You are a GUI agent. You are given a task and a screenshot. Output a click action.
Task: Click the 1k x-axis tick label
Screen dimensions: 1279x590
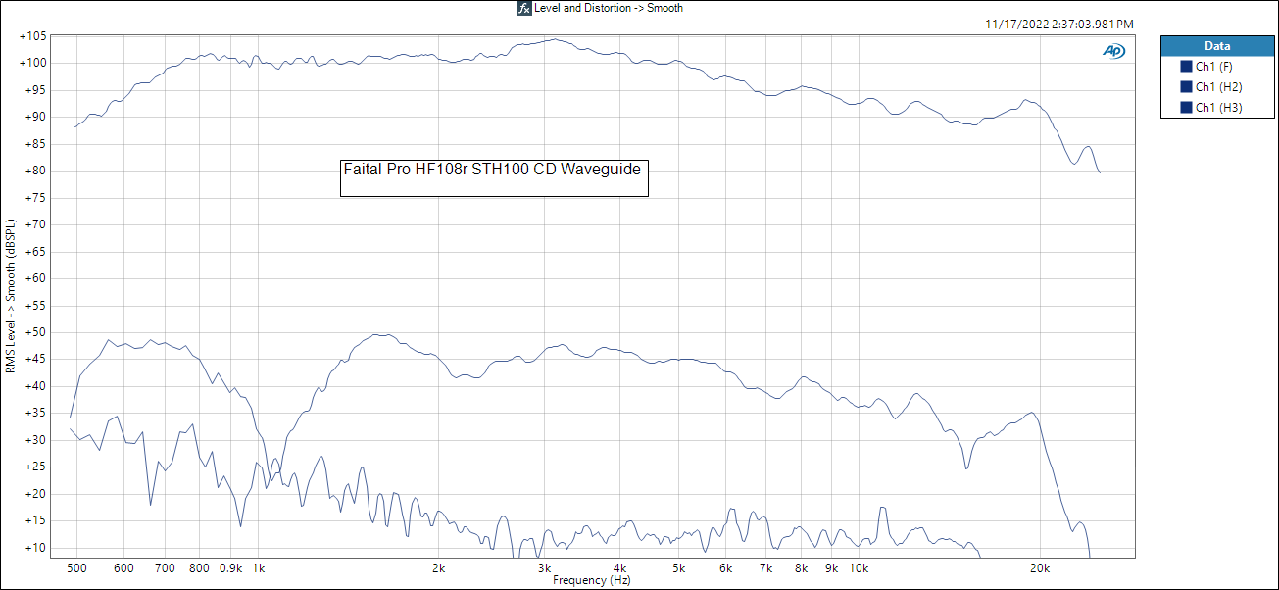coord(259,568)
